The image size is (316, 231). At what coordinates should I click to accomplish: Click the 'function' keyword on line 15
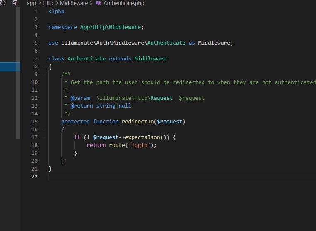click(106, 122)
